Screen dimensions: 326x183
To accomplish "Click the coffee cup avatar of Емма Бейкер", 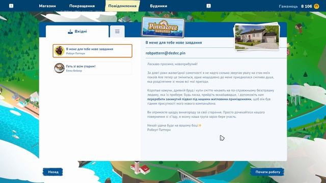I will point(59,68).
